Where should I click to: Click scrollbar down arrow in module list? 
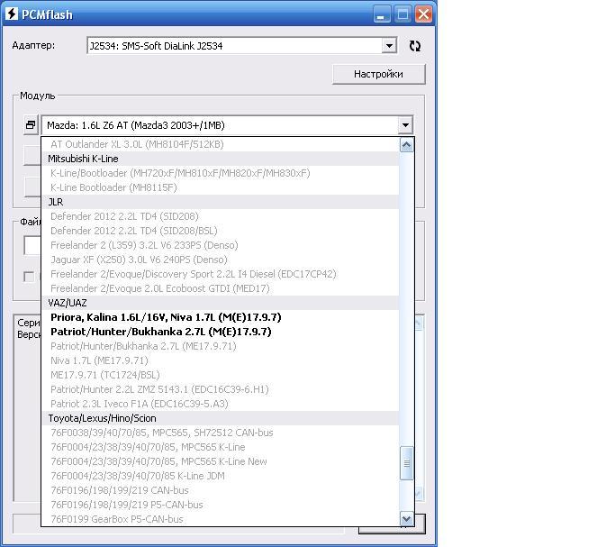(x=406, y=519)
